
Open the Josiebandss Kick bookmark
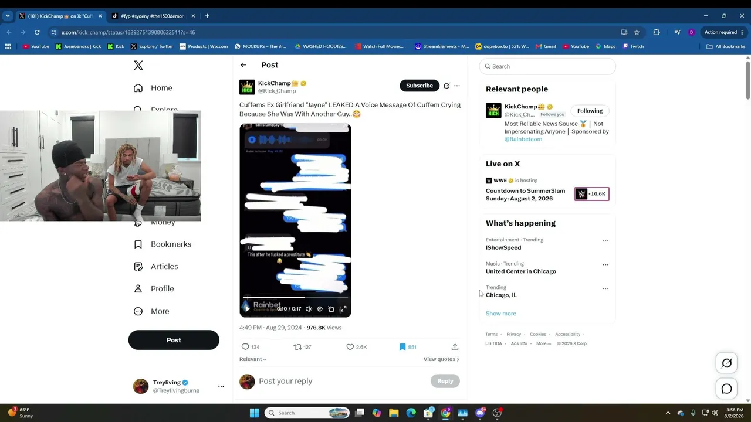78,46
